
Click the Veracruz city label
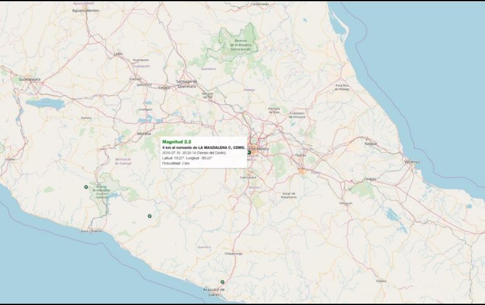click(413, 162)
